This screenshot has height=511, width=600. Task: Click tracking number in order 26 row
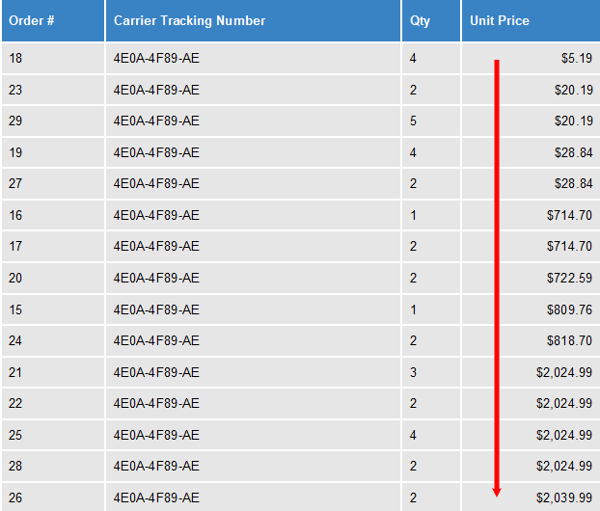156,498
